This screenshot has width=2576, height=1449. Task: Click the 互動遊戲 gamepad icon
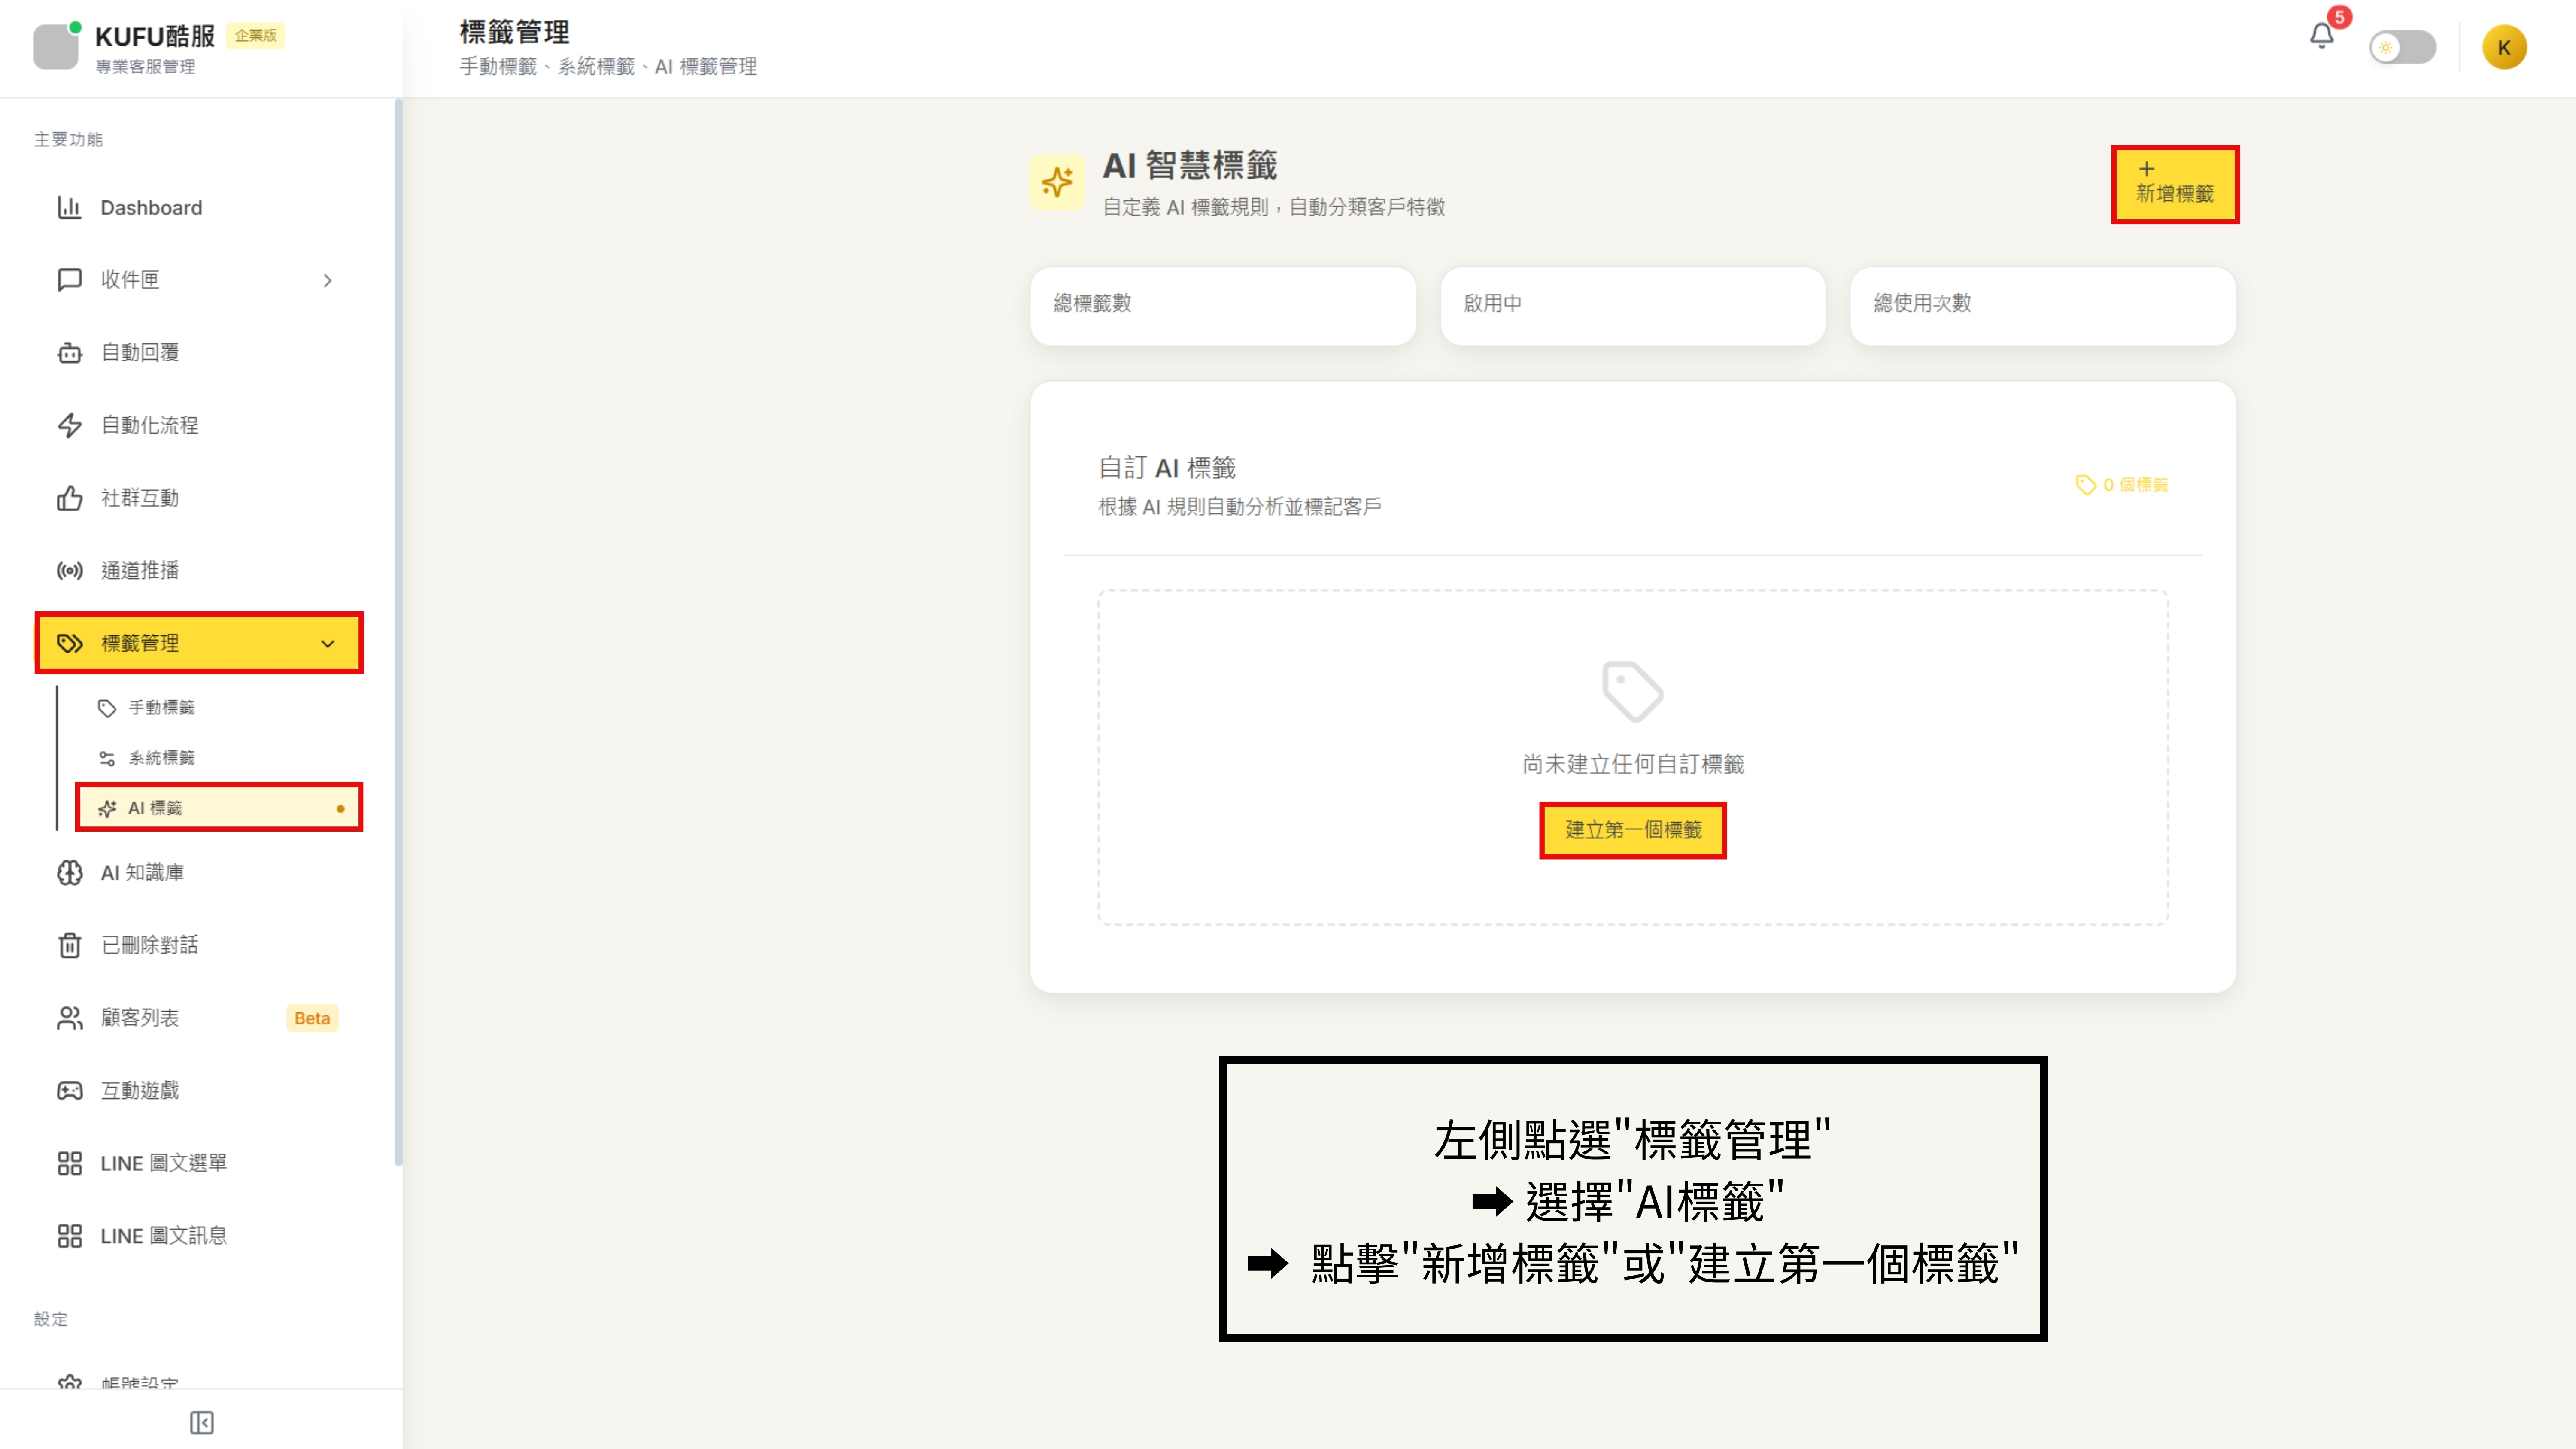[69, 1091]
